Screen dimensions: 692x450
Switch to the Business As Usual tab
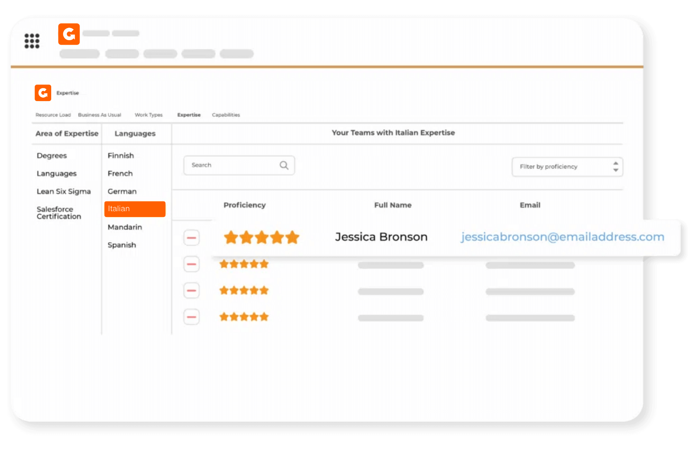tap(100, 115)
